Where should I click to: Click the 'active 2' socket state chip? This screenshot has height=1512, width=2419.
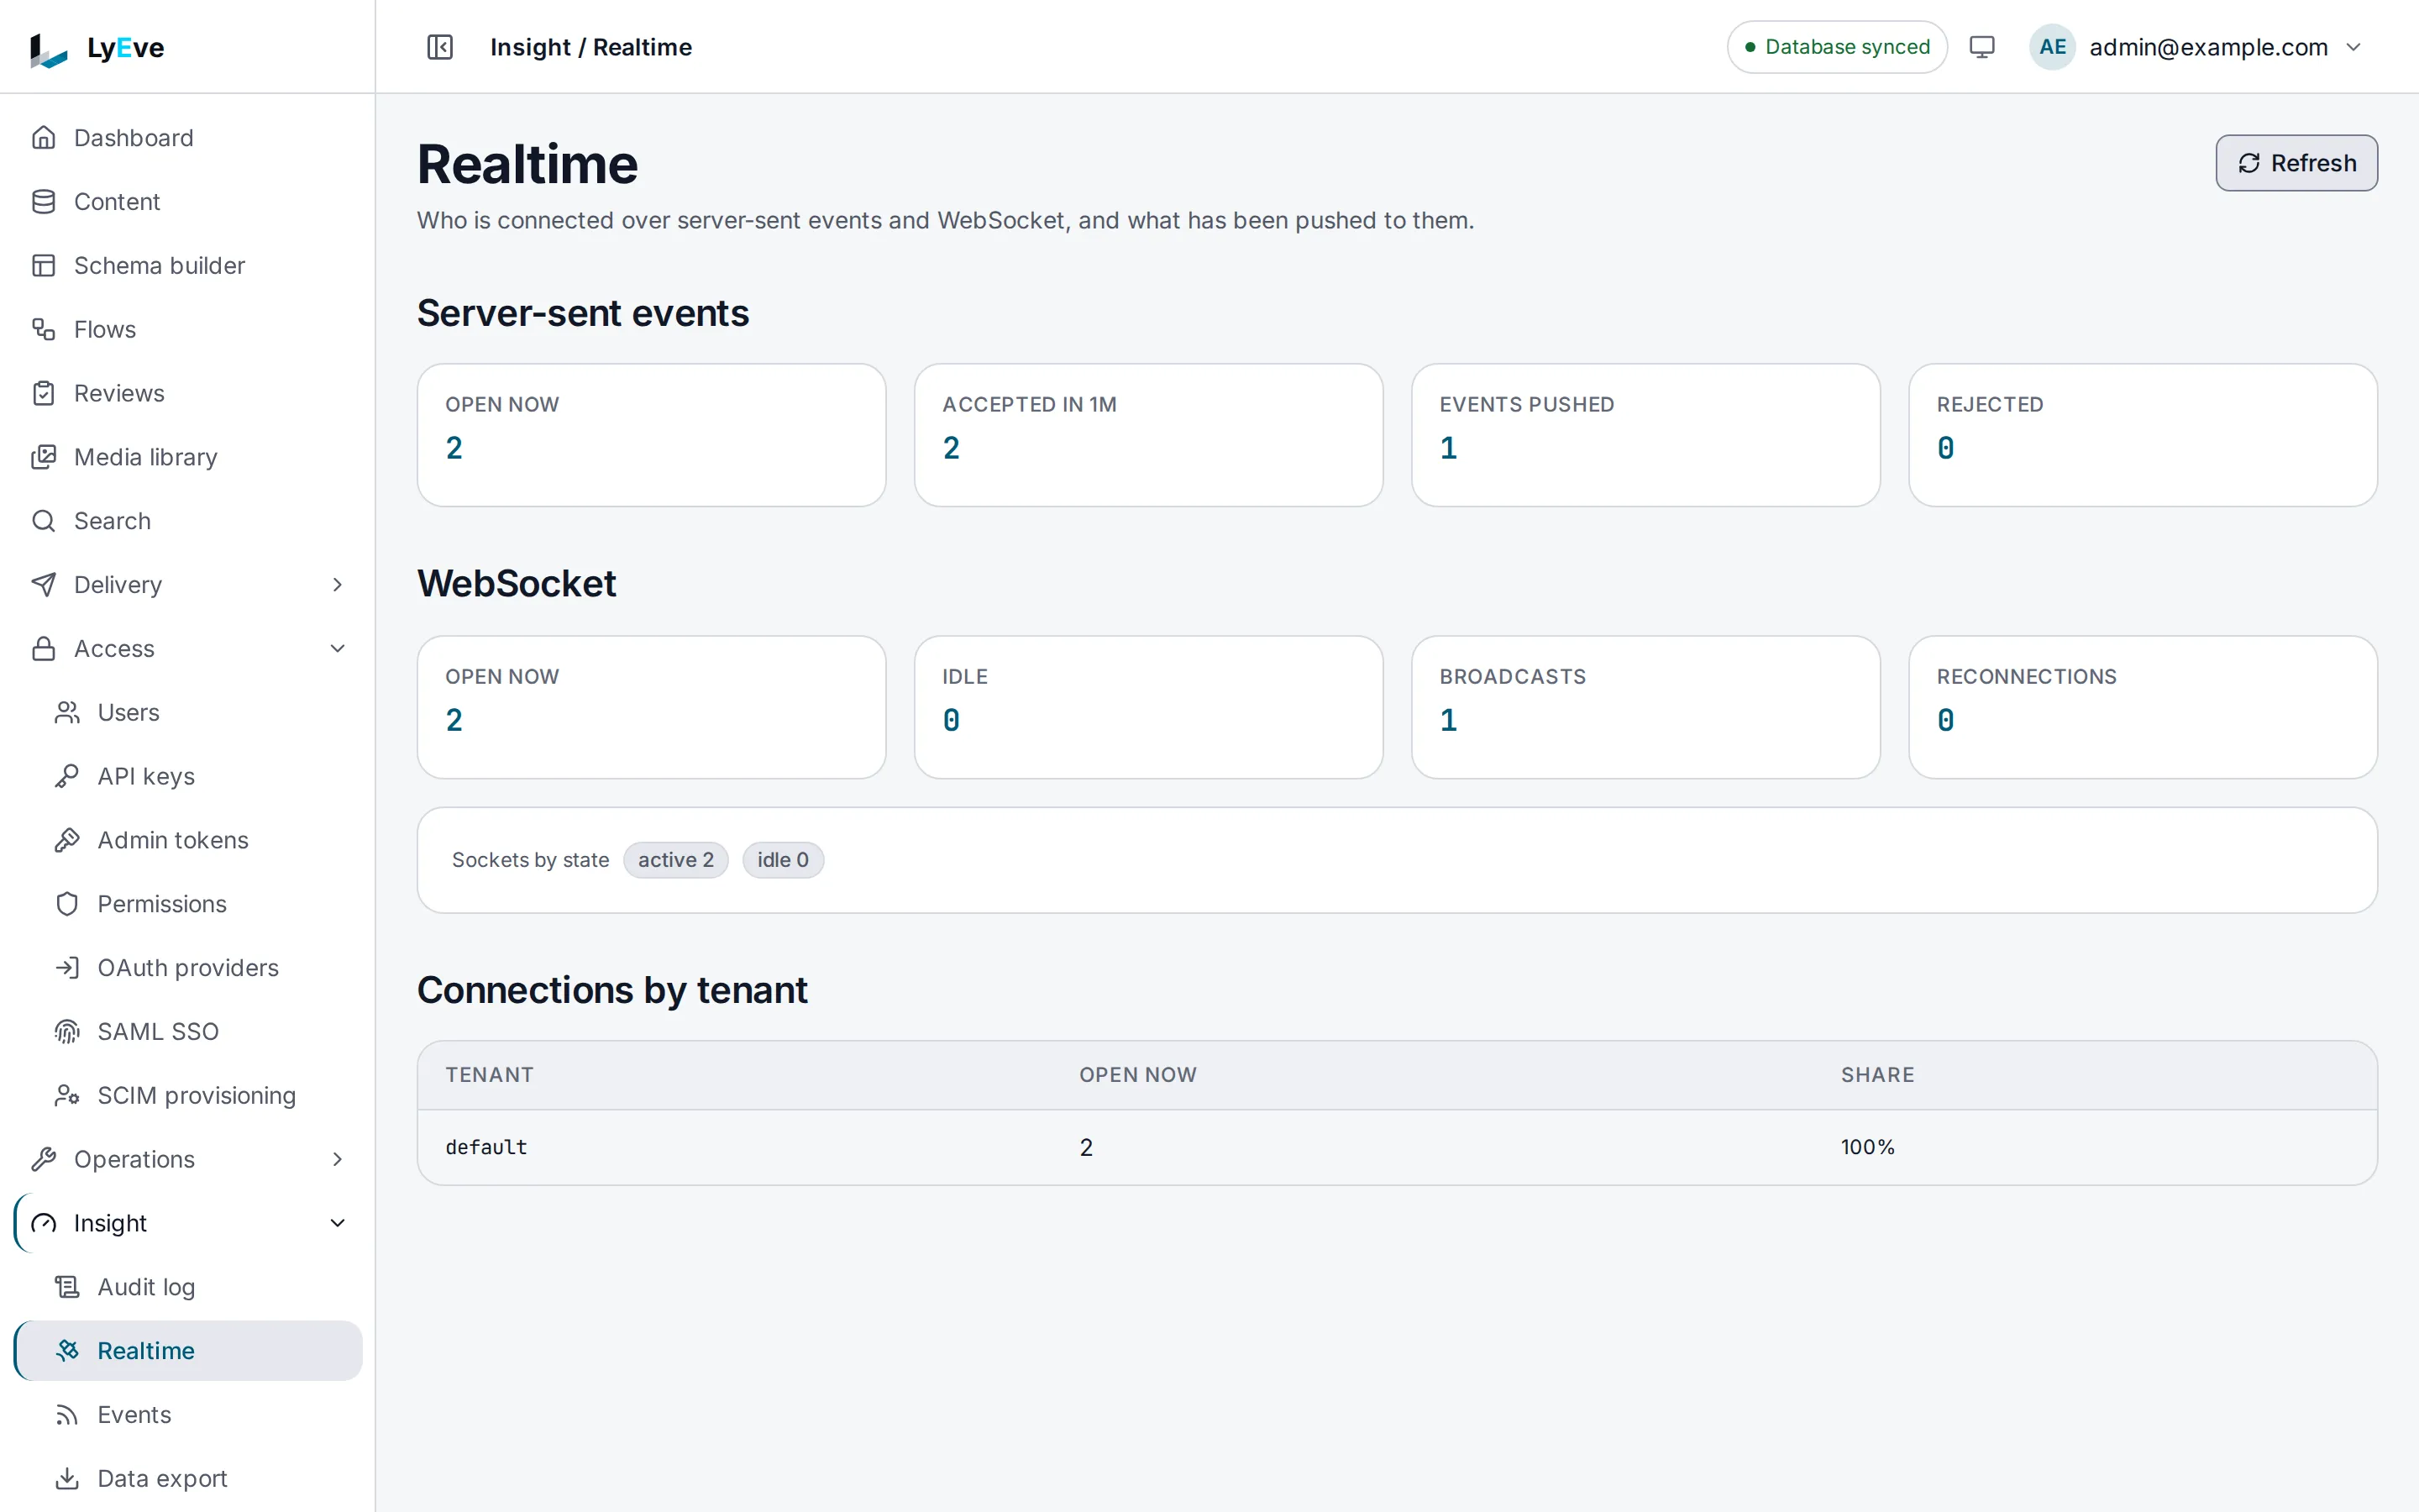675,860
